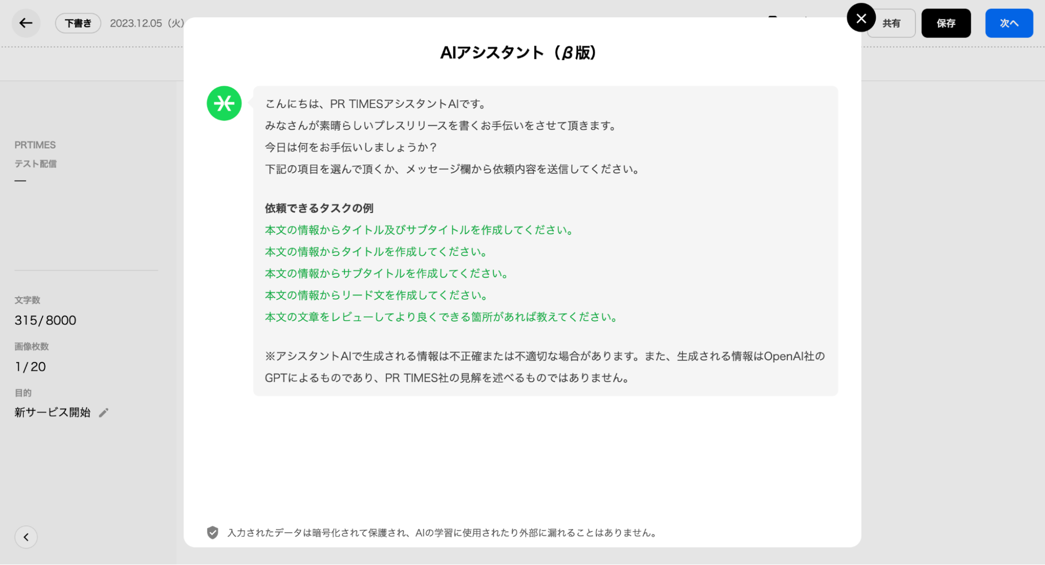1045x565 pixels.
Task: Choose the subtitle-only creation task link
Action: (x=386, y=274)
